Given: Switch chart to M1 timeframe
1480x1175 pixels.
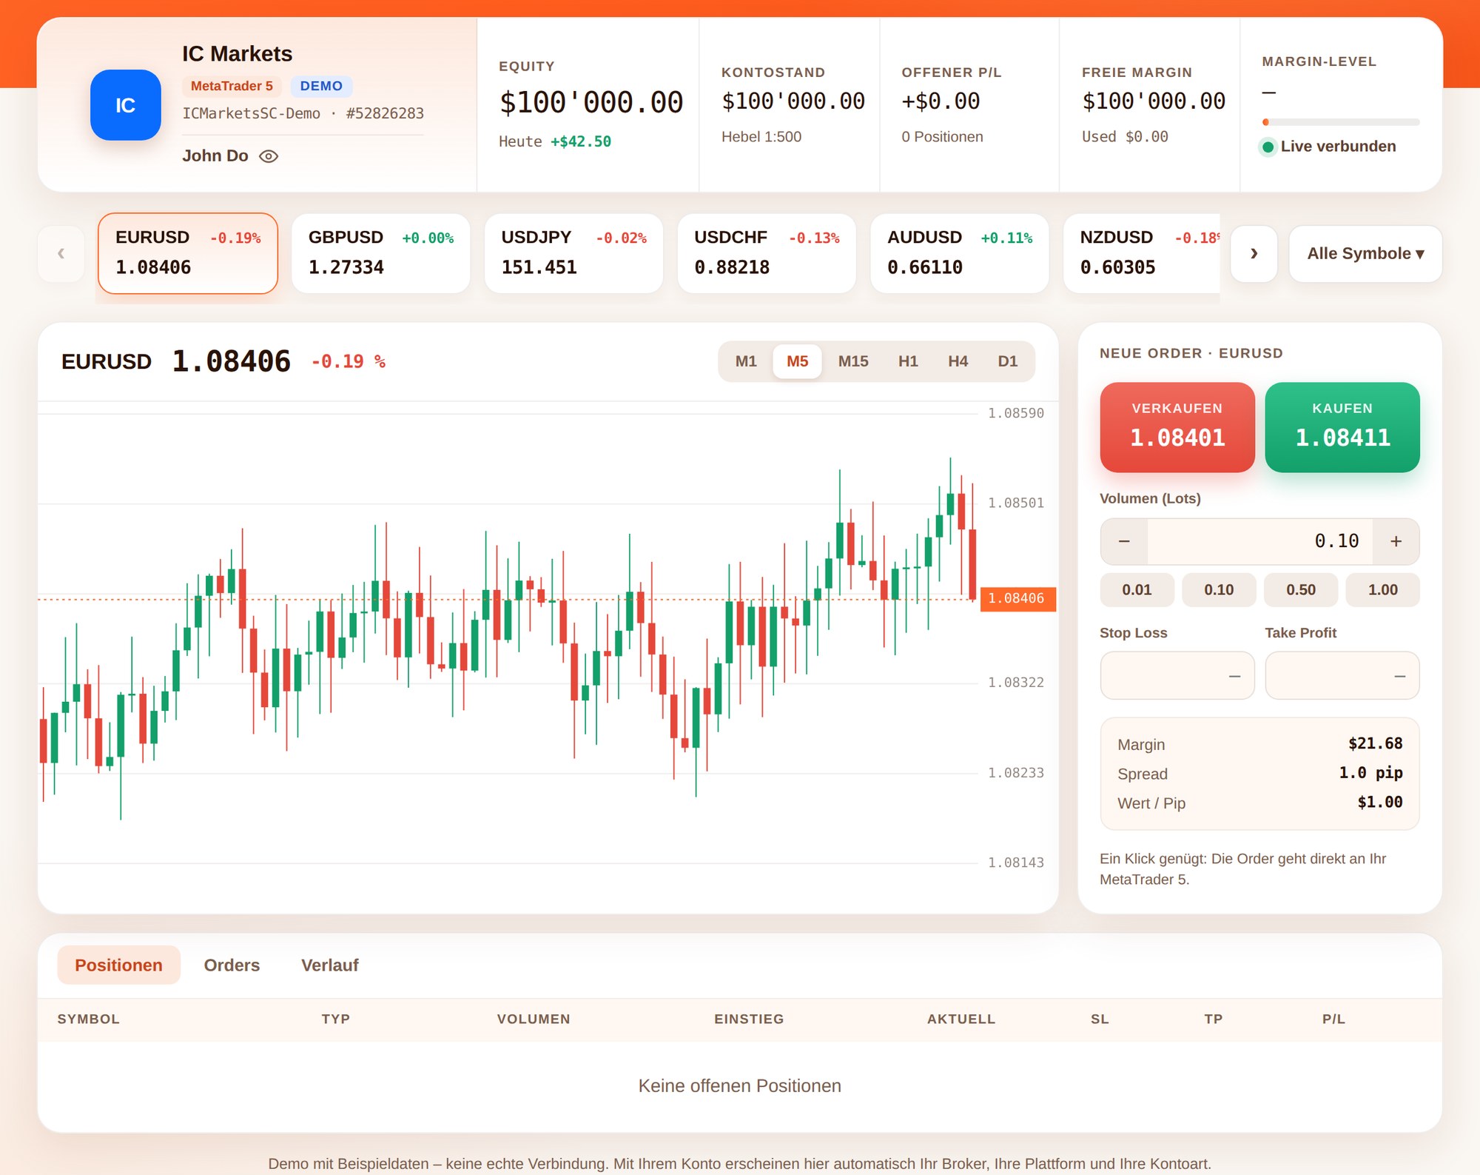Looking at the screenshot, I should (x=746, y=361).
